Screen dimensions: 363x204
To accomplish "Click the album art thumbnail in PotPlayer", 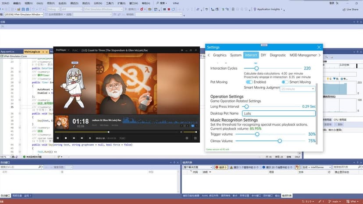I will (62, 122).
